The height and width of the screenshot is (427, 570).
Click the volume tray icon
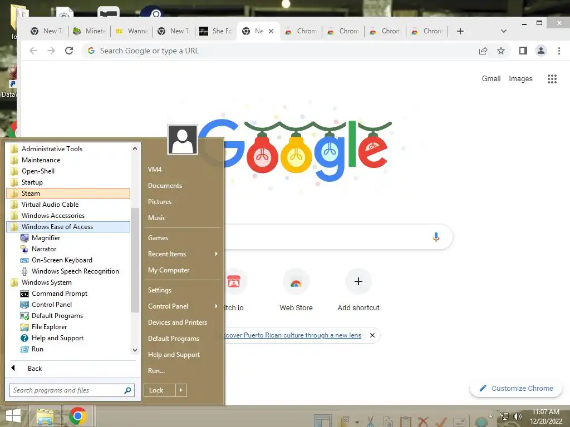(x=517, y=416)
